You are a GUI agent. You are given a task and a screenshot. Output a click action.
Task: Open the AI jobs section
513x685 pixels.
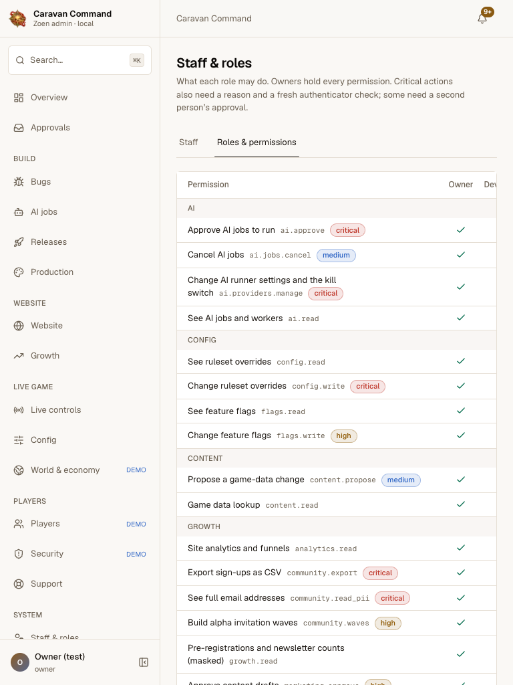pyautogui.click(x=80, y=212)
